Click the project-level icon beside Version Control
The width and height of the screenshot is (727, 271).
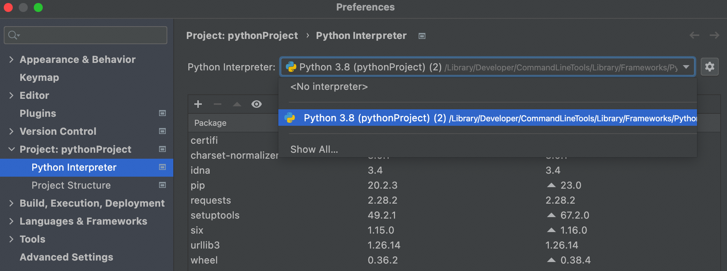point(162,131)
